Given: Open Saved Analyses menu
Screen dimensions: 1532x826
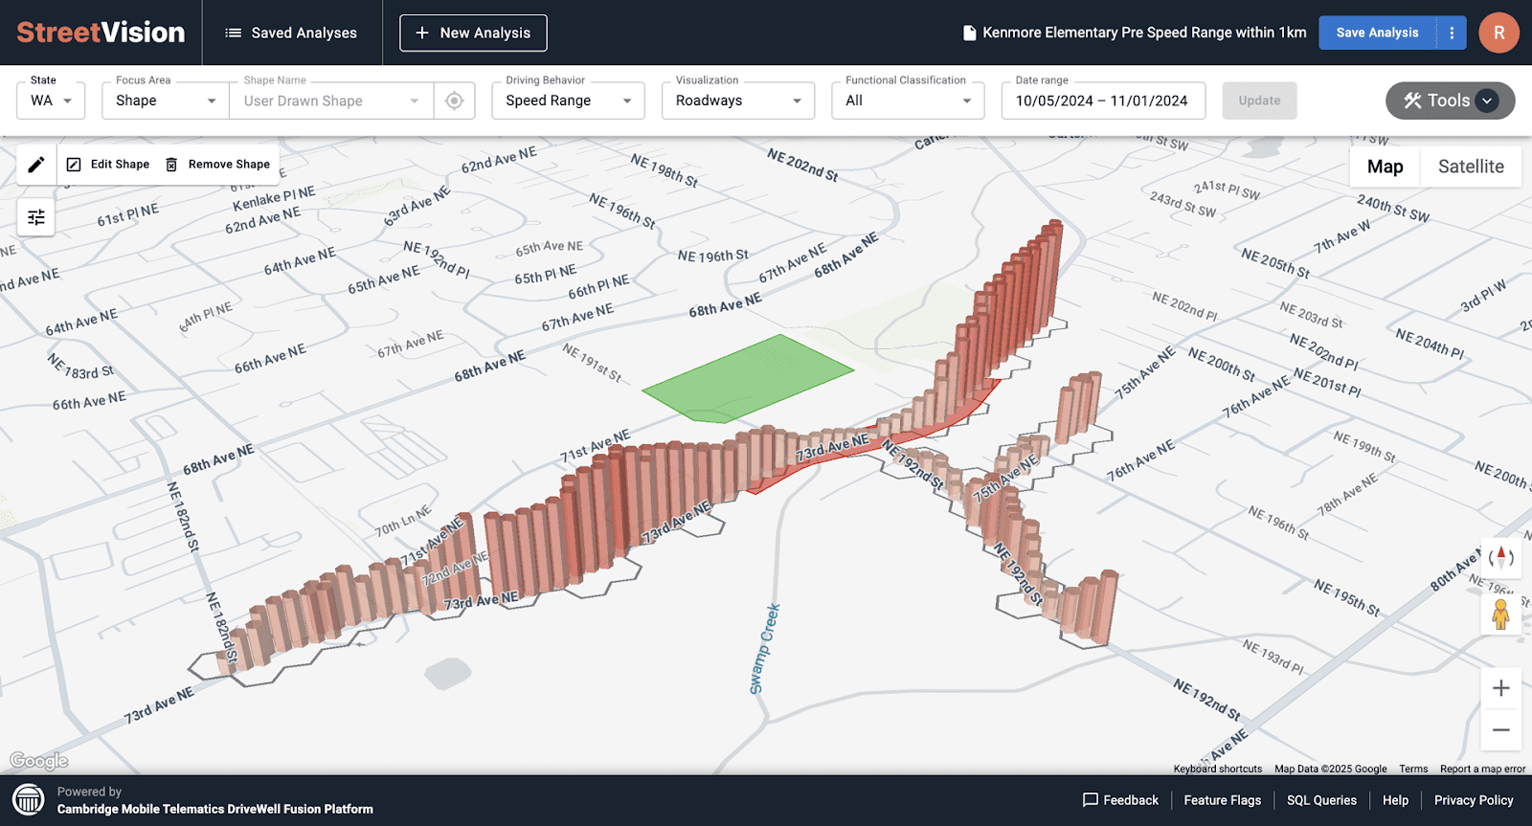Looking at the screenshot, I should (291, 33).
